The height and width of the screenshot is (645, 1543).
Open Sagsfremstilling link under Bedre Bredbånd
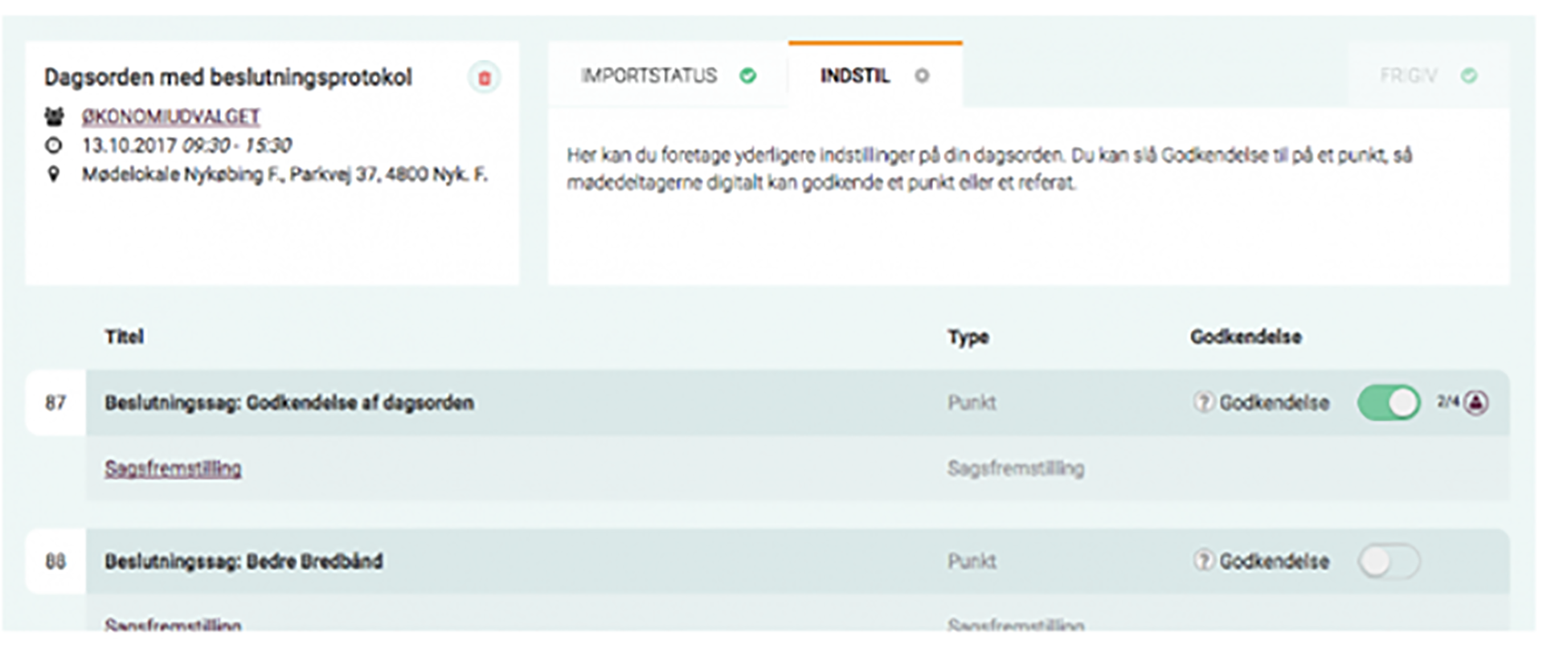[173, 624]
